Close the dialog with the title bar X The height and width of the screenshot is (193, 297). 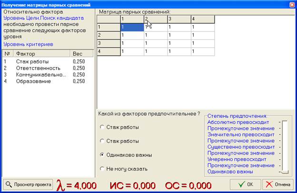tap(291, 4)
